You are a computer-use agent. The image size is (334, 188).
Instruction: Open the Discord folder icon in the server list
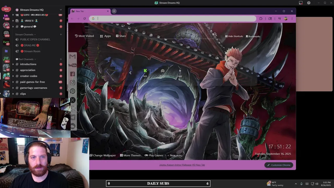(x=6, y=51)
